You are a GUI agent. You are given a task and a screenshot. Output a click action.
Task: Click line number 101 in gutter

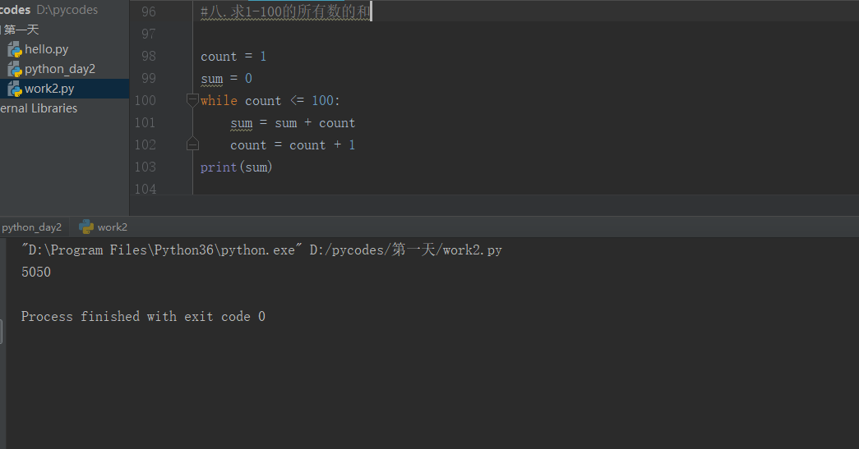tap(145, 122)
